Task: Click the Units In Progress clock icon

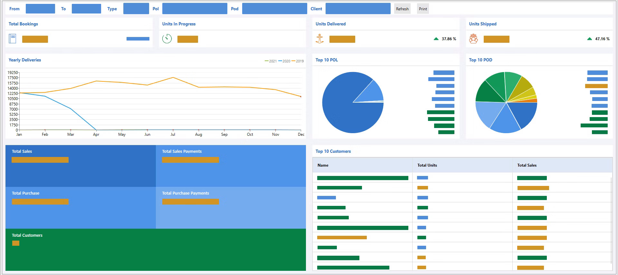Action: point(167,39)
